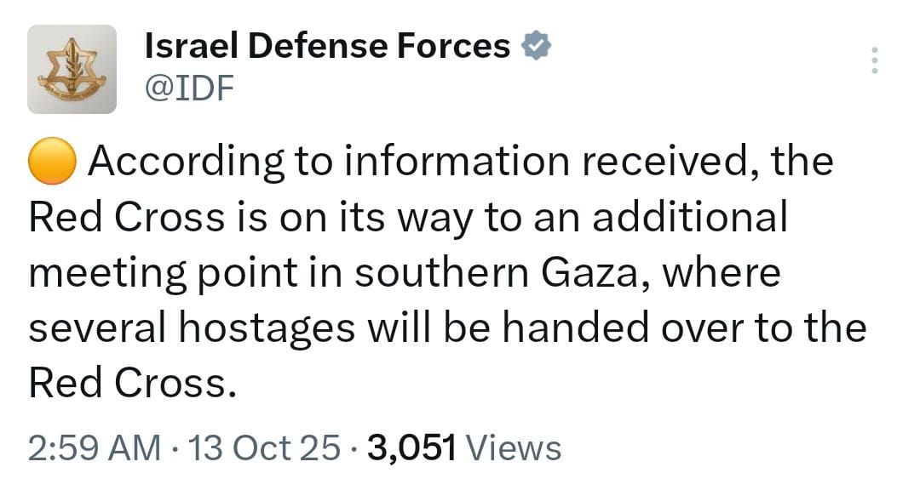Screen dimensions: 920x490
Task: Click the final "Red Cross." on the last line
Action: (x=130, y=385)
